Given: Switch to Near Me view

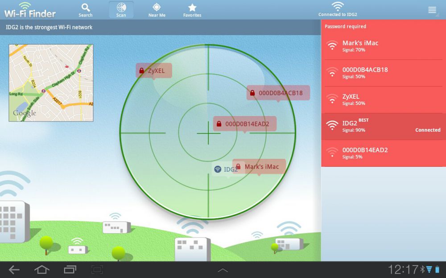Looking at the screenshot, I should [157, 10].
